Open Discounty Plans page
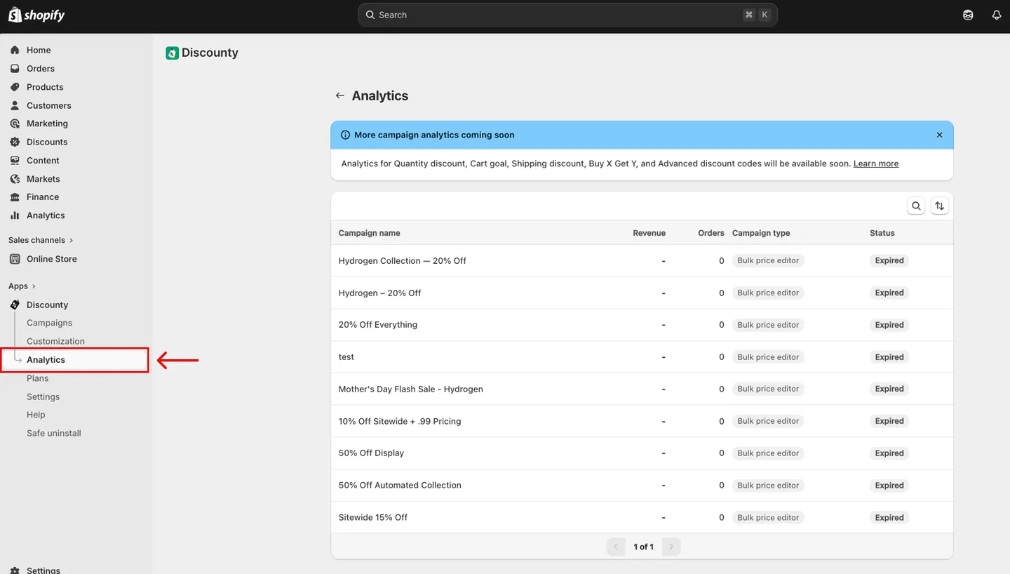The image size is (1010, 574). click(x=37, y=378)
